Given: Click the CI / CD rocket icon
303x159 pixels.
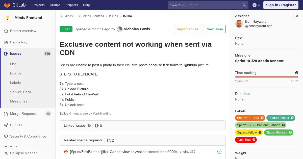Looking at the screenshot, I should click(x=6, y=125).
